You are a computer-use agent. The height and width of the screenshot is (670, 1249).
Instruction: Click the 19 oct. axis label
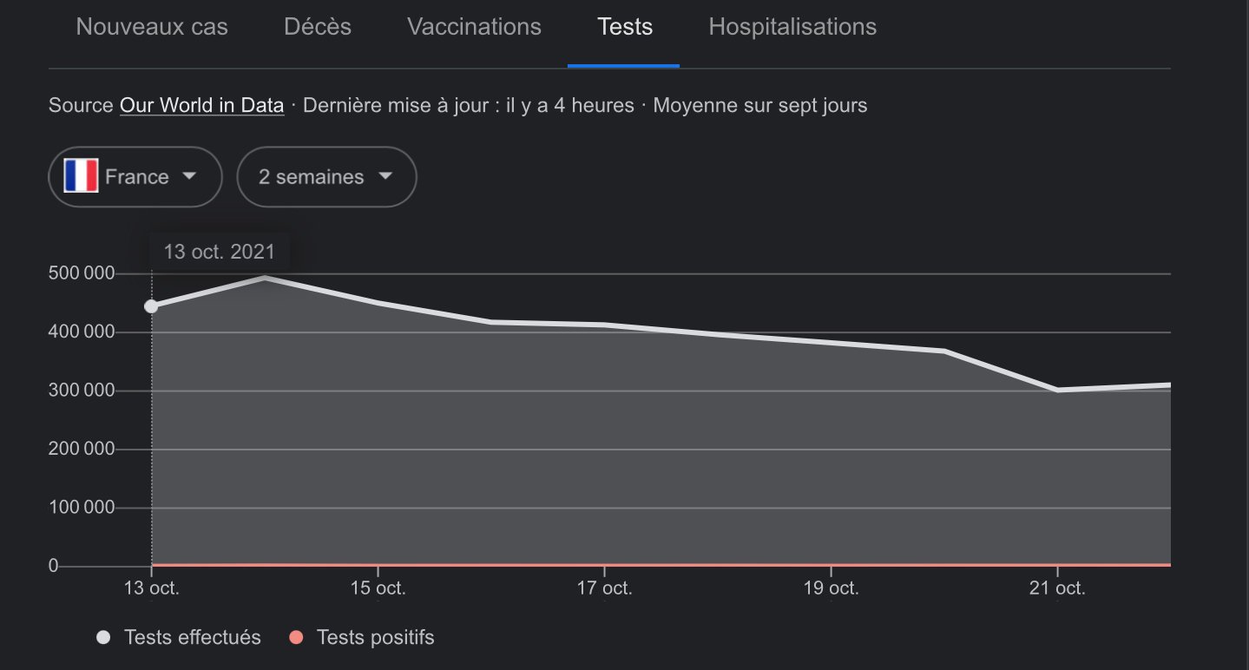coord(832,588)
